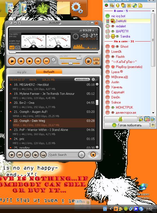
Task: Skip to the next track in AIMP
Action: pyautogui.click(x=46, y=61)
